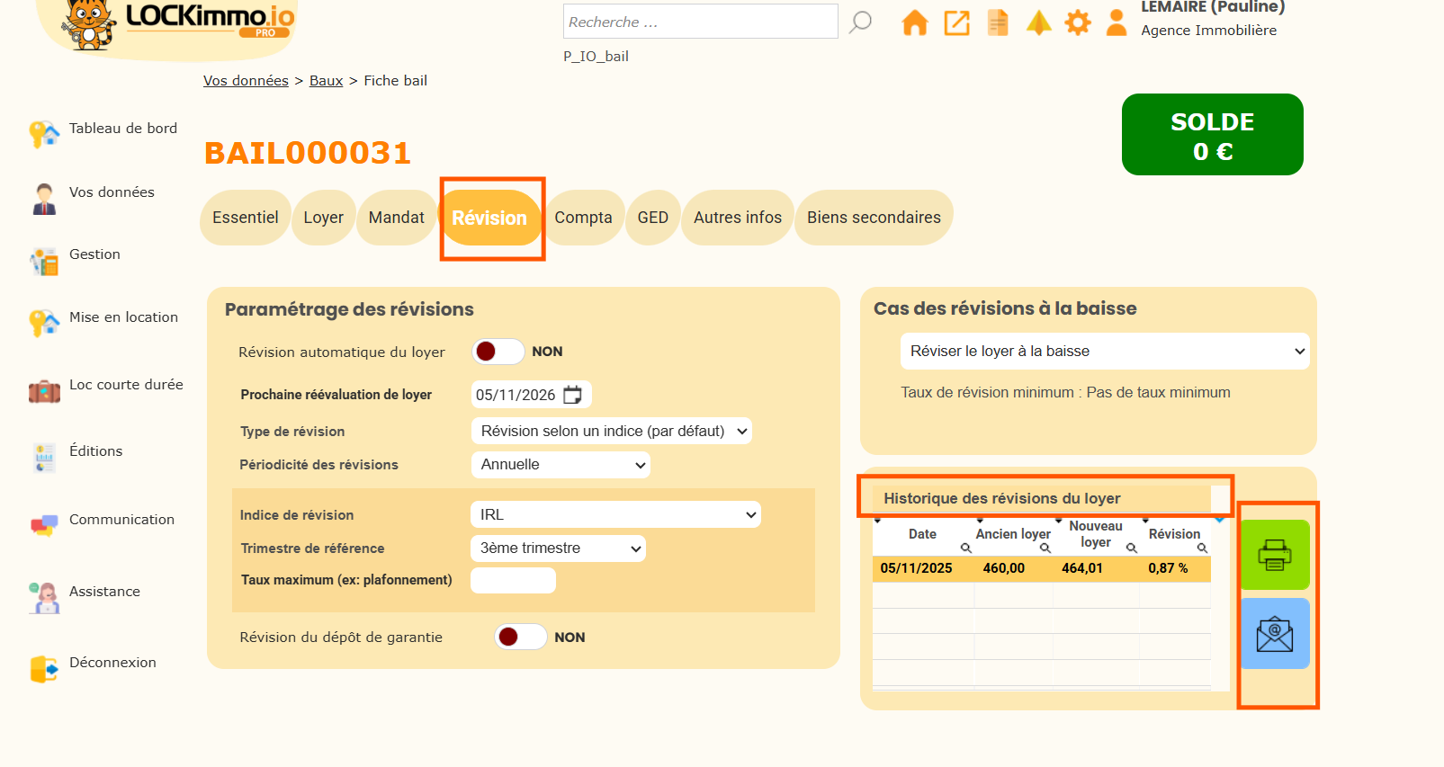Open the settings gear icon

(x=1077, y=22)
